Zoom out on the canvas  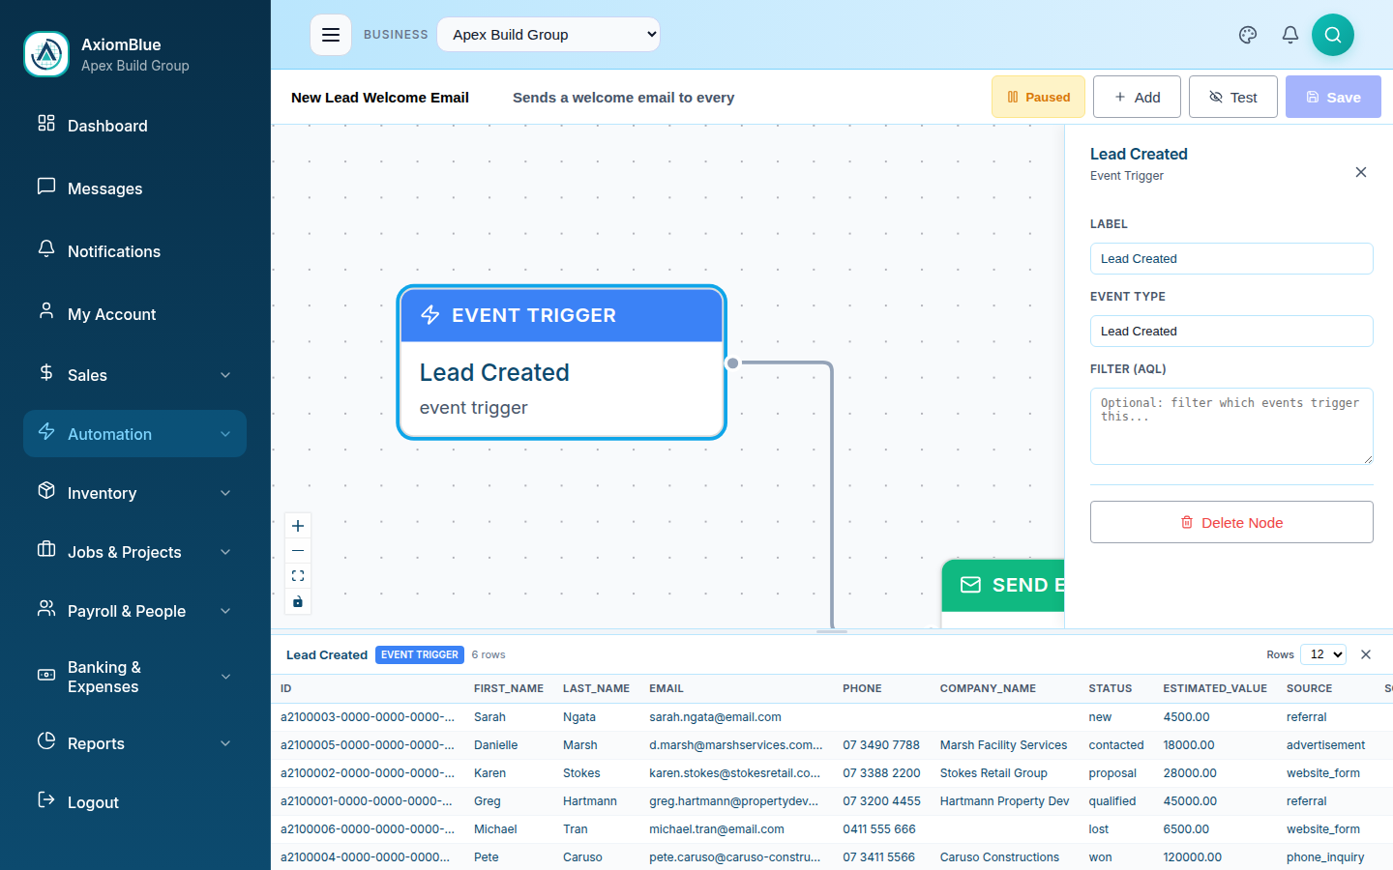pos(298,551)
